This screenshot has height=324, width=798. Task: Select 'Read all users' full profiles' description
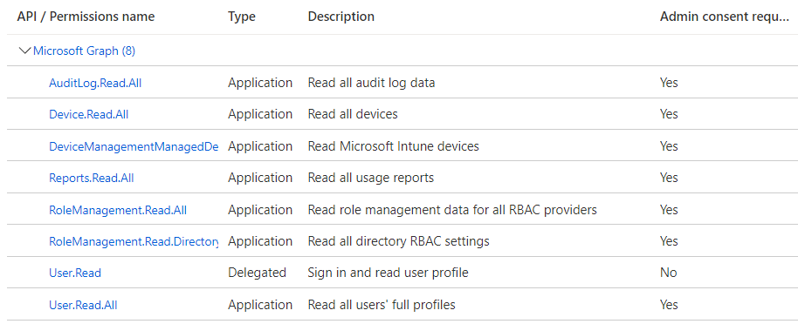click(x=382, y=305)
